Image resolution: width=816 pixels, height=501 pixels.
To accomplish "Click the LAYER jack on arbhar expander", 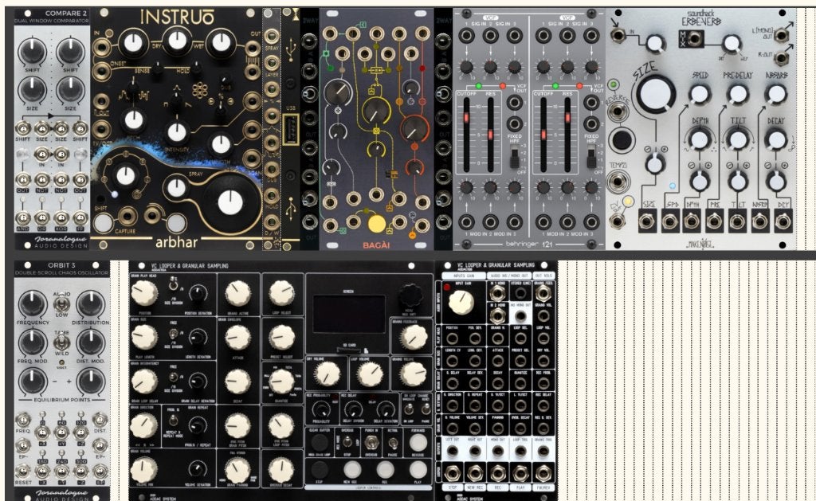I will (271, 63).
